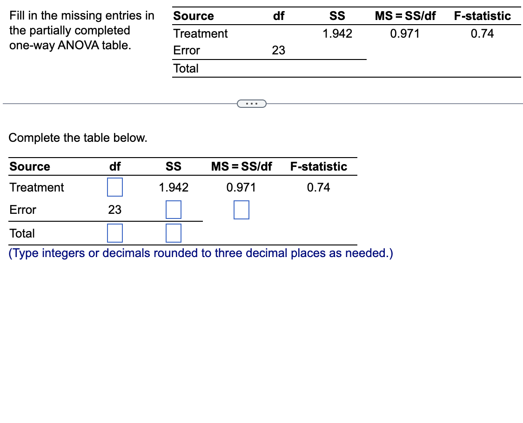Click the Treatment df input box
The image size is (523, 423).
(x=114, y=187)
